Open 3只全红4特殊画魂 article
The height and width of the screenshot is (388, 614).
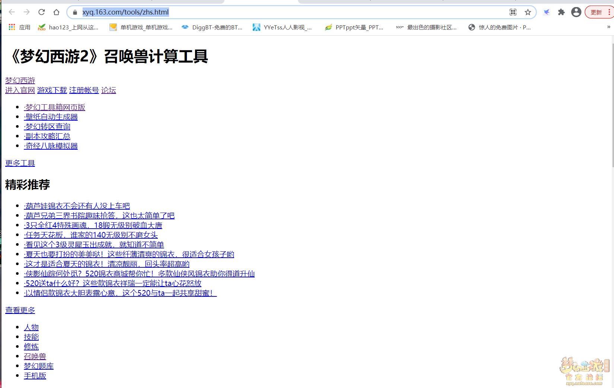(x=93, y=225)
